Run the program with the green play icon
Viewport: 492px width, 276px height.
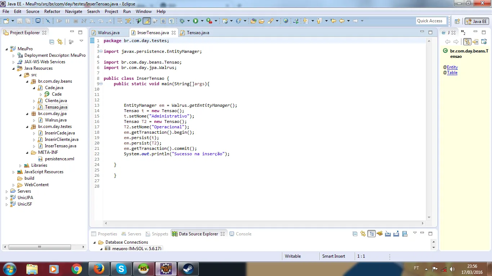[196, 21]
